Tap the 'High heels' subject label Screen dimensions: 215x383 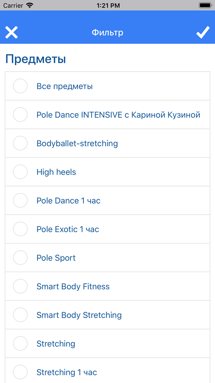pos(56,172)
